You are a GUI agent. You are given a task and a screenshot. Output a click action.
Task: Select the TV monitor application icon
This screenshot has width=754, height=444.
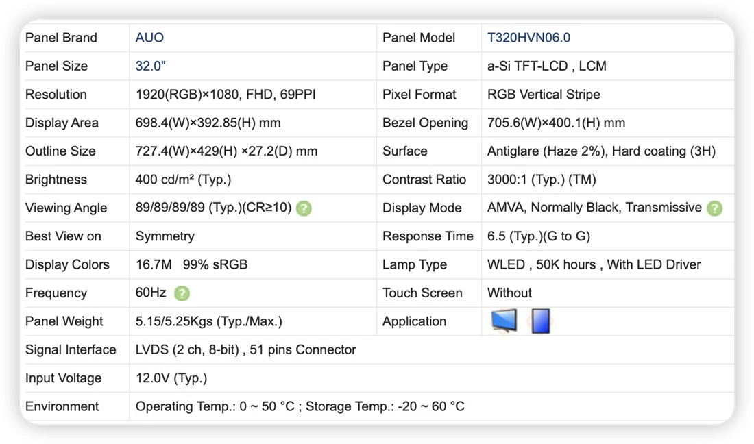tap(504, 321)
